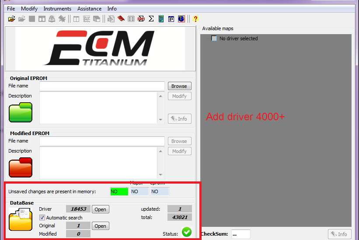
Task: Browse for an Original EPROM file
Action: 179,86
